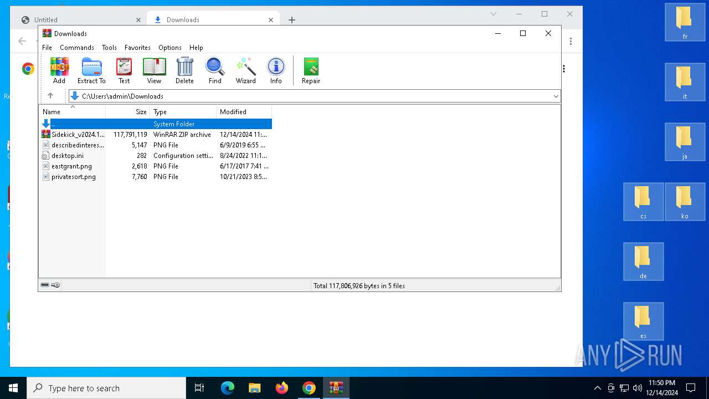Click the Chrome logo icon in browser page
The image size is (709, 399).
[x=28, y=69]
